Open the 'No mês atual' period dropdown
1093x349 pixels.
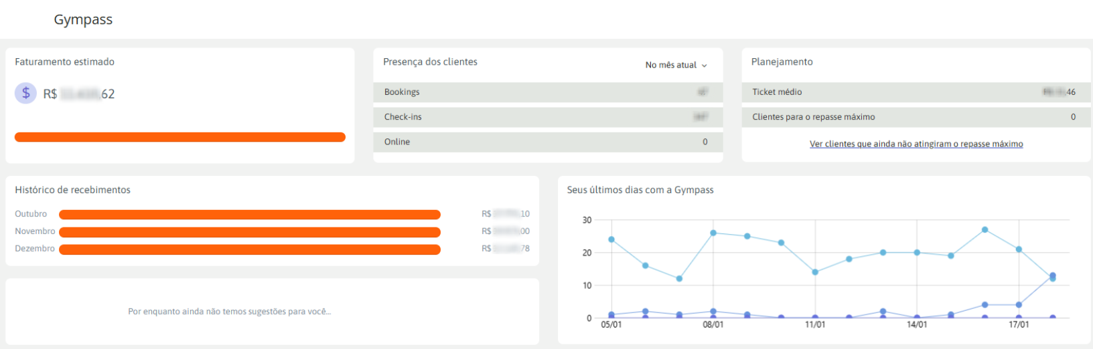click(676, 65)
